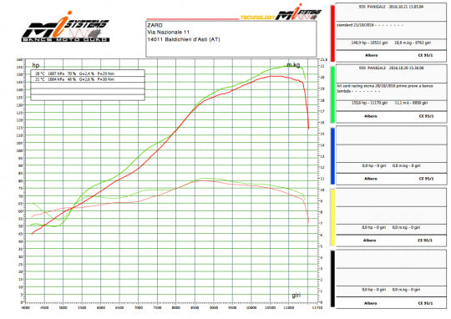Click the 'kit zard racing' run description
The width and height of the screenshot is (451, 319).
click(x=385, y=89)
